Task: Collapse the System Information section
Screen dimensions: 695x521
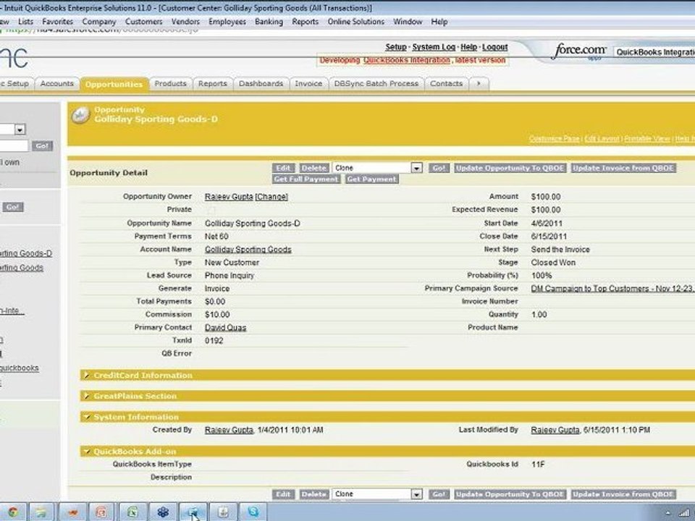Action: click(x=86, y=417)
